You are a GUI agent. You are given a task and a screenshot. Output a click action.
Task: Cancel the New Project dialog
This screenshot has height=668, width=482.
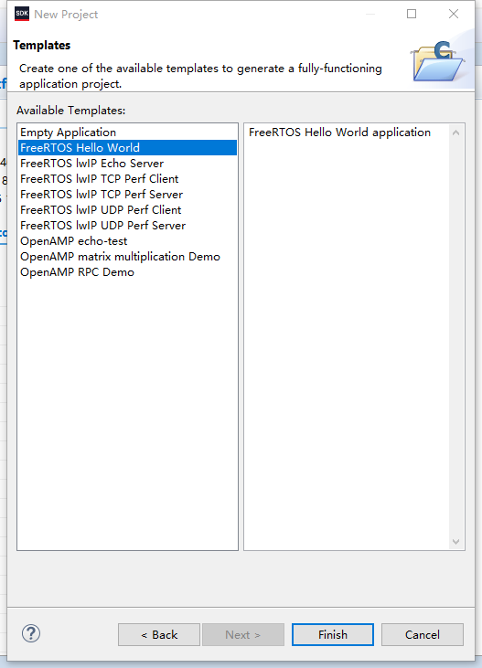click(423, 635)
